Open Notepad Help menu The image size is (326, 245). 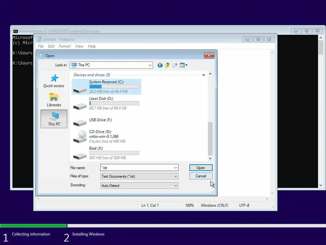pyautogui.click(x=92, y=46)
